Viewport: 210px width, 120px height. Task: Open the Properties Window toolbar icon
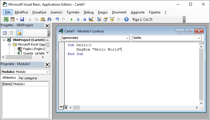click(106, 19)
